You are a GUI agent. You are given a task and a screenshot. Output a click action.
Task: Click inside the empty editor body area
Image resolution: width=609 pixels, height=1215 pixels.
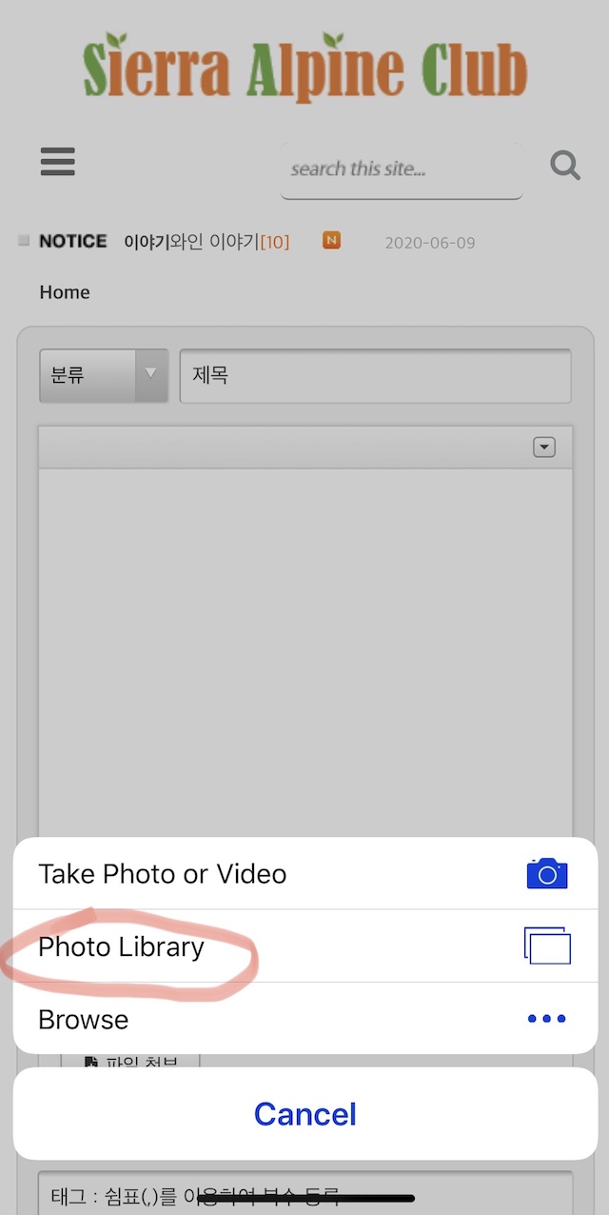tap(305, 647)
